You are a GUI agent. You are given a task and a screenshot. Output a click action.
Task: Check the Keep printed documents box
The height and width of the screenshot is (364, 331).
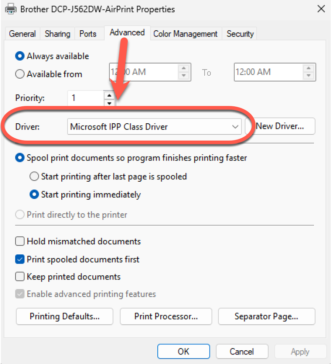coord(20,277)
